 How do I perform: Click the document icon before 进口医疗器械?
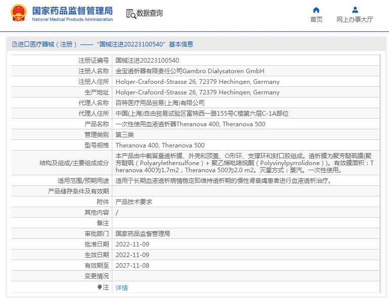(x=15, y=44)
